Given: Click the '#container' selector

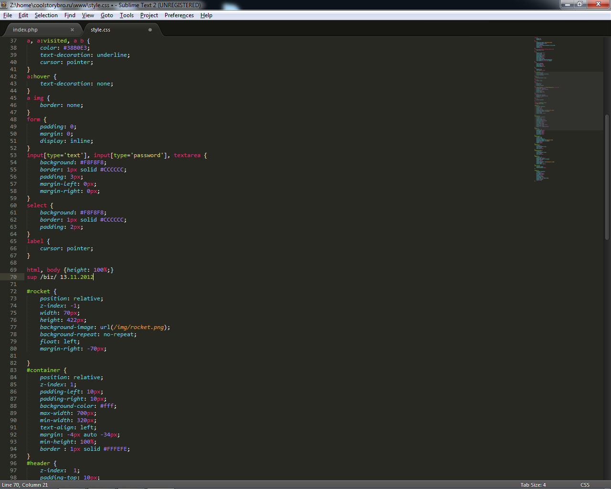Looking at the screenshot, I should (x=43, y=370).
